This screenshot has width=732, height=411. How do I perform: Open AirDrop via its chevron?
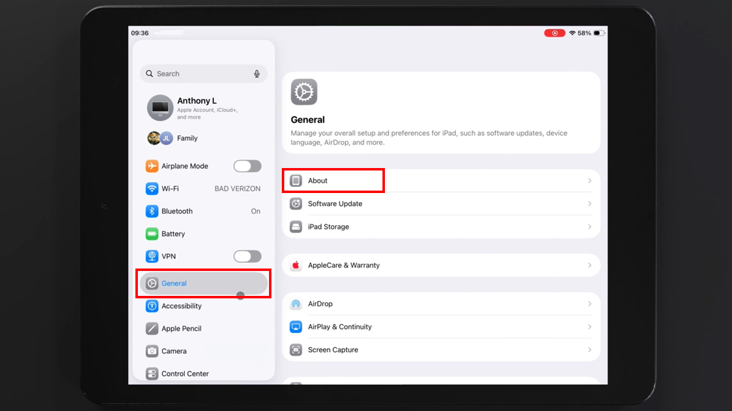[x=590, y=304]
